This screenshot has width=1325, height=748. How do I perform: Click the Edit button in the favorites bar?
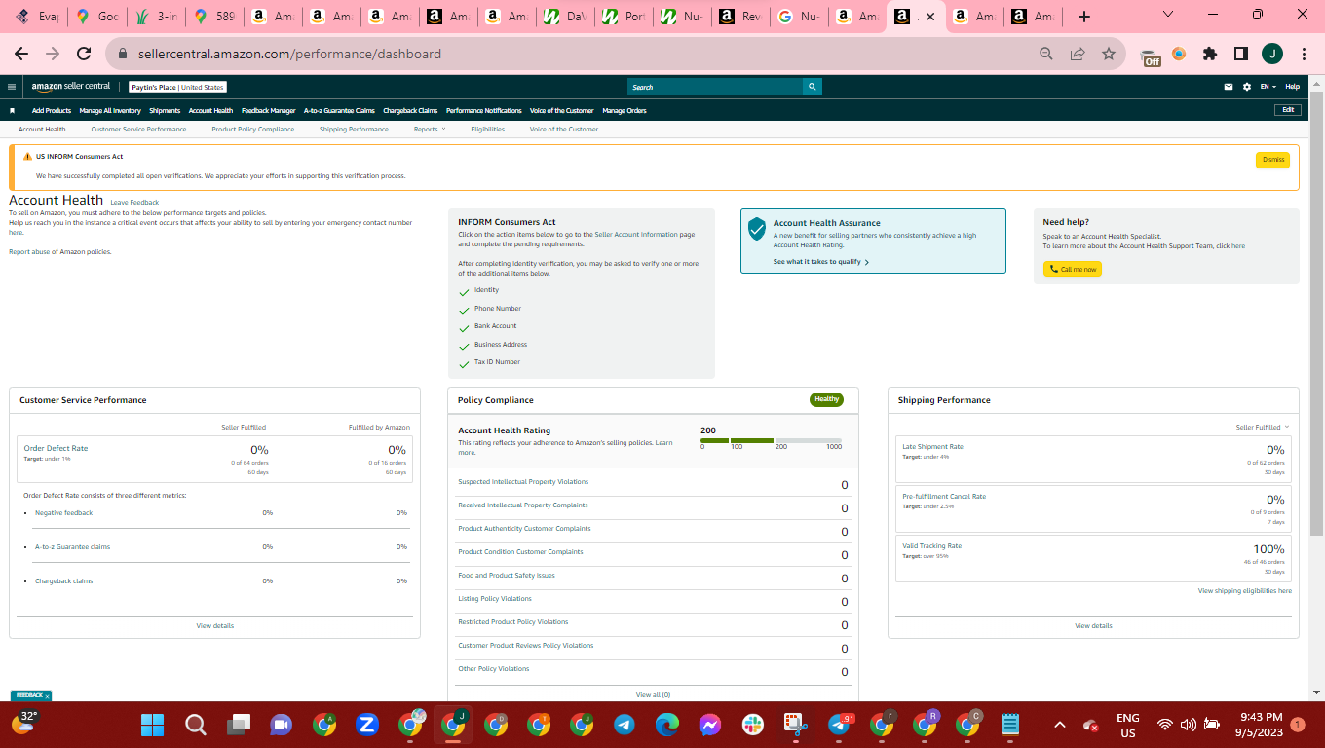click(x=1288, y=110)
